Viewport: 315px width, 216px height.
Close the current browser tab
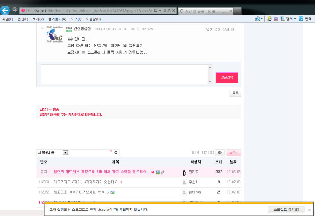(x=231, y=11)
